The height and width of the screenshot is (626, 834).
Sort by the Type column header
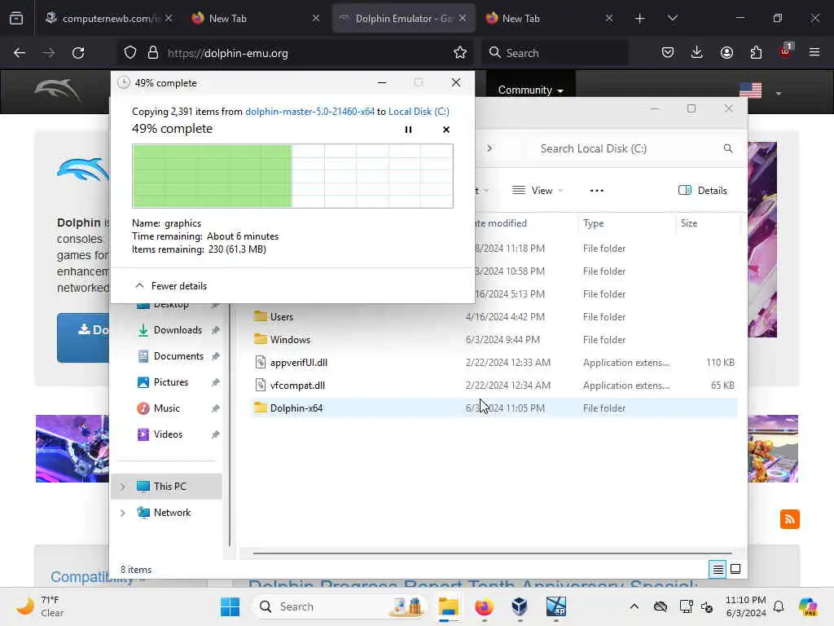[626, 223]
